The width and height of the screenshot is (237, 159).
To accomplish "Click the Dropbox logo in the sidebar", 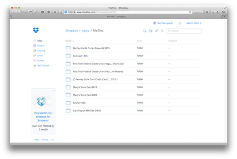I will tap(36, 30).
